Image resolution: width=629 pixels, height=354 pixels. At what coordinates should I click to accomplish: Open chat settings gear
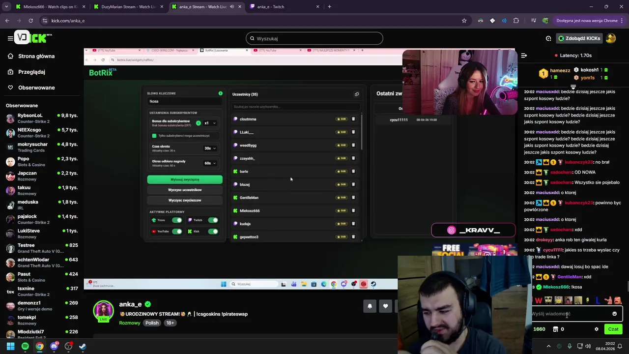[597, 329]
